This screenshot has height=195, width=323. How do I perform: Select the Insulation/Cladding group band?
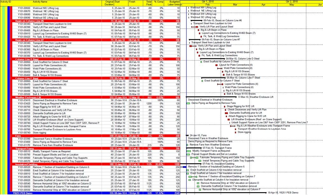[96, 164]
